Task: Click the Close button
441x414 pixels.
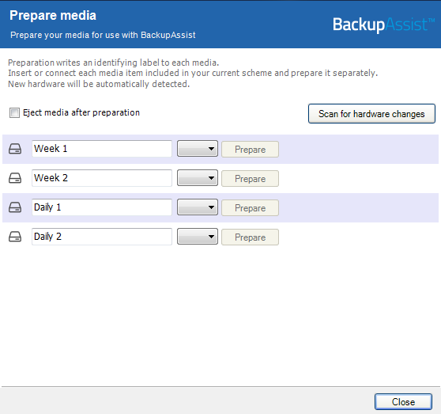Action: pos(403,401)
